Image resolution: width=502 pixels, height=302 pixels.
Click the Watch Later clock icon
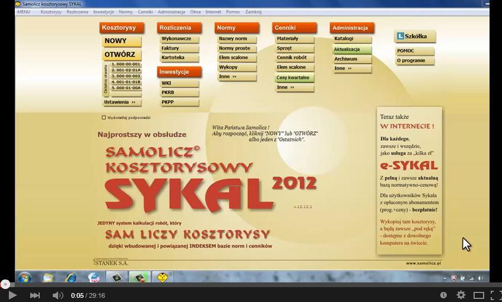click(x=443, y=295)
